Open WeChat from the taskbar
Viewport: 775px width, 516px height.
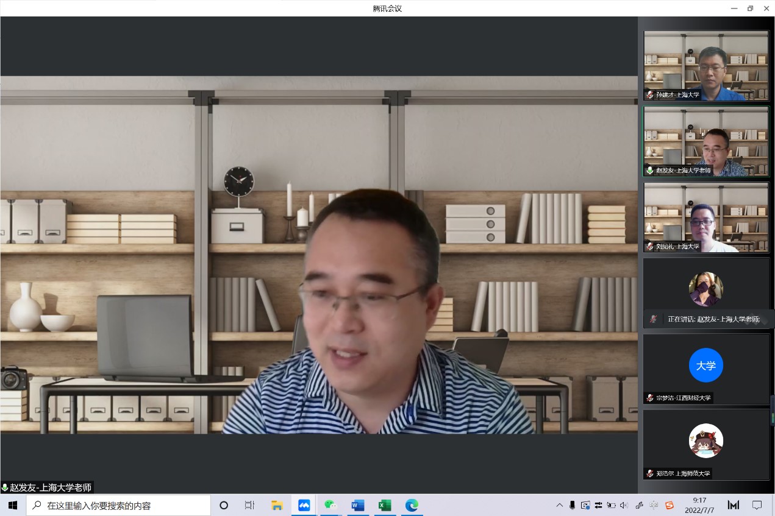click(x=330, y=505)
